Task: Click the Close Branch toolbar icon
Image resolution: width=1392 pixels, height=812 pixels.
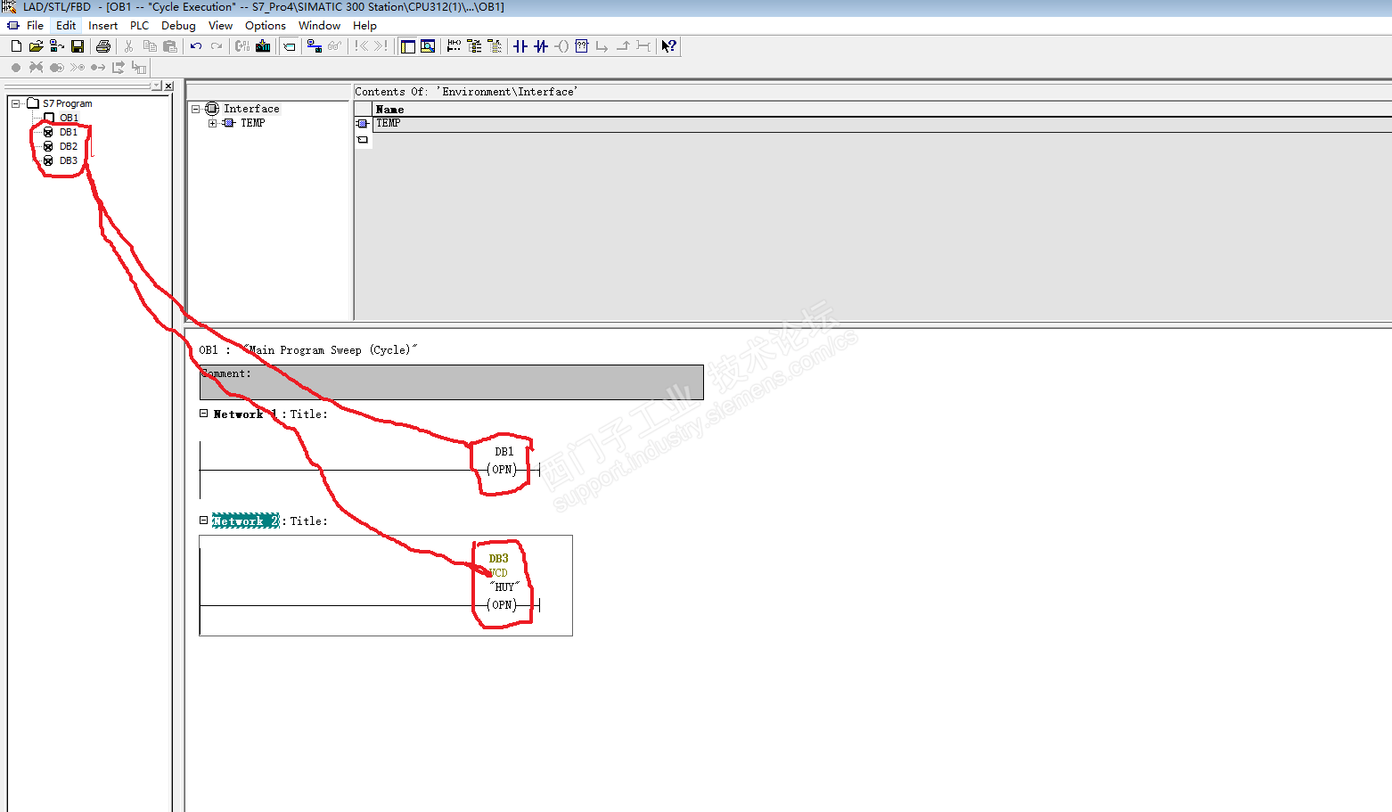Action: (623, 46)
